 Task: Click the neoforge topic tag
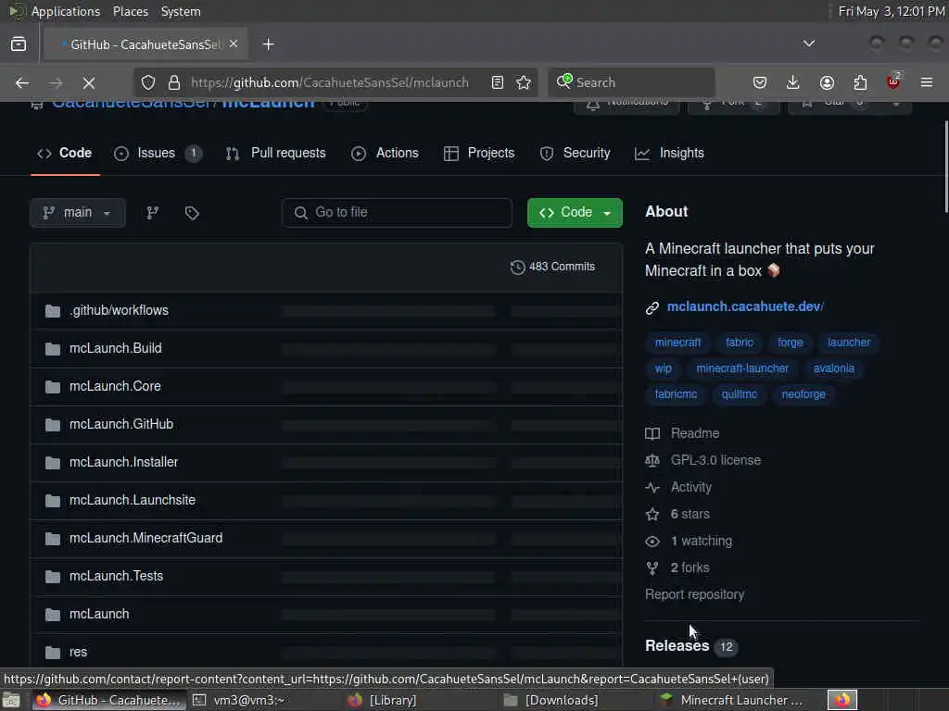coord(803,394)
